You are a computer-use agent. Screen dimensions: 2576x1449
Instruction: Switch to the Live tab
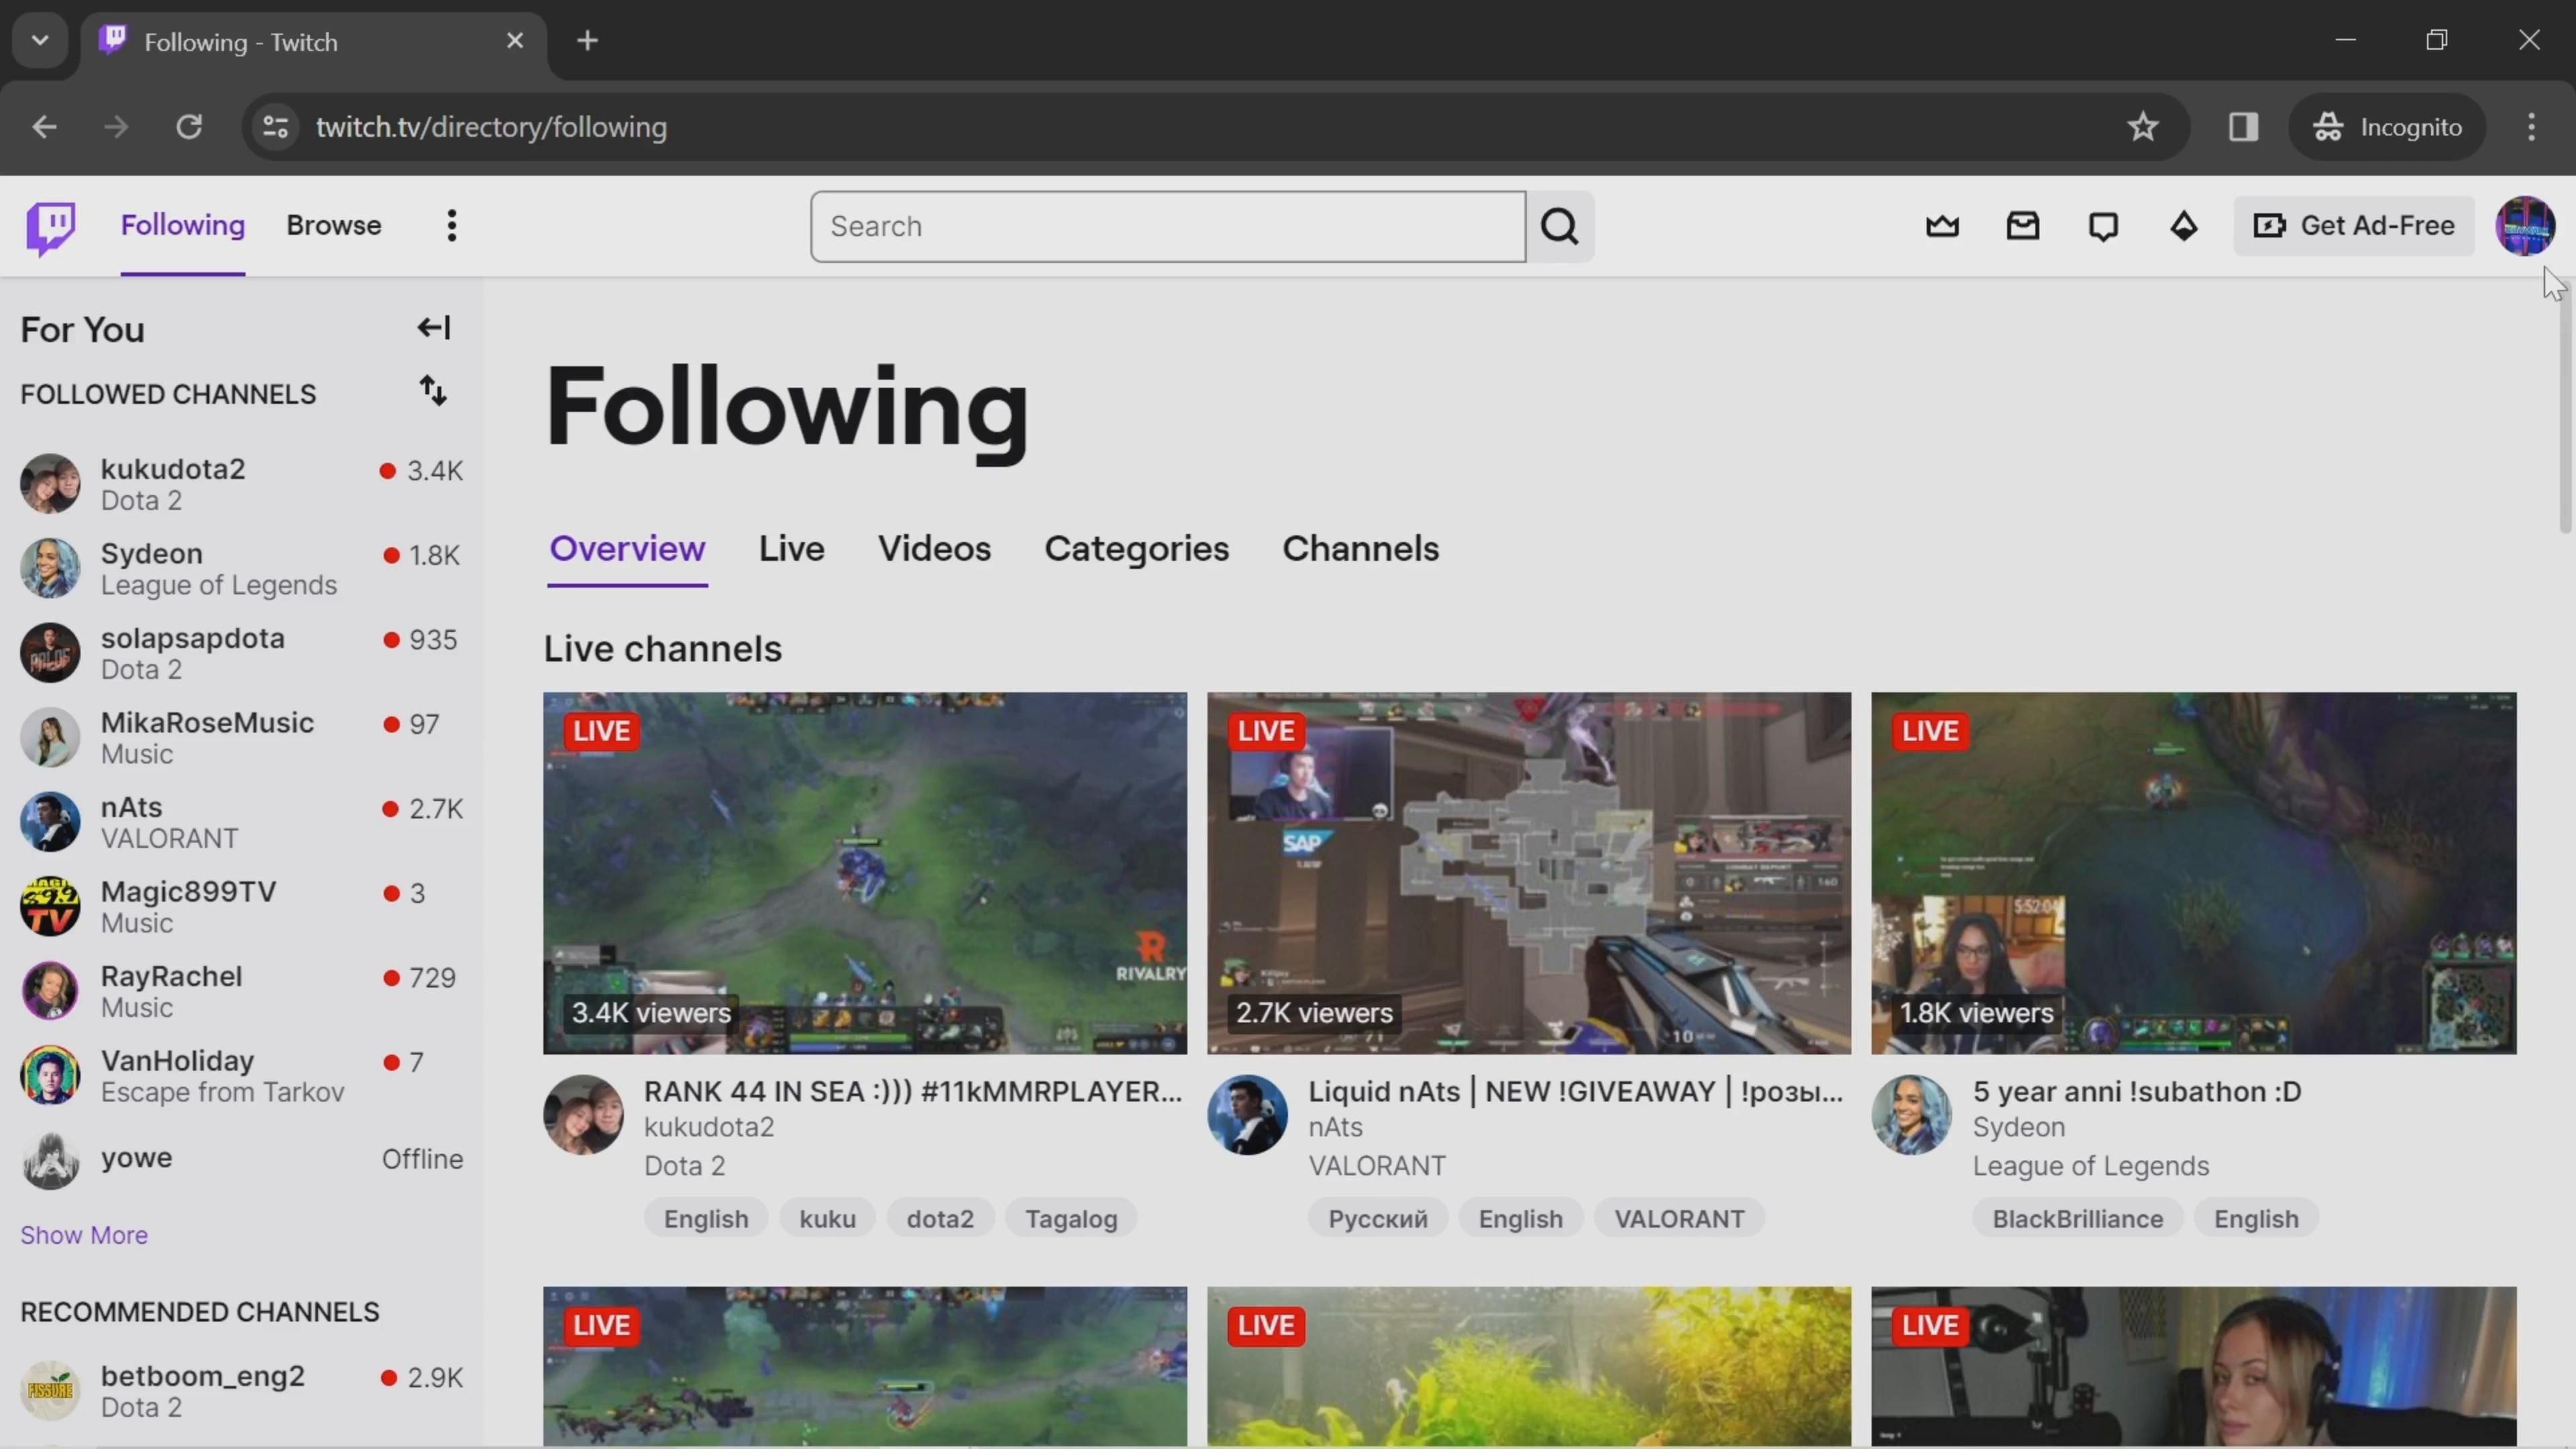point(791,549)
